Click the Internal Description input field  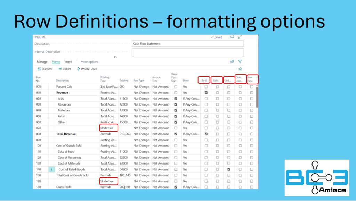(188, 52)
